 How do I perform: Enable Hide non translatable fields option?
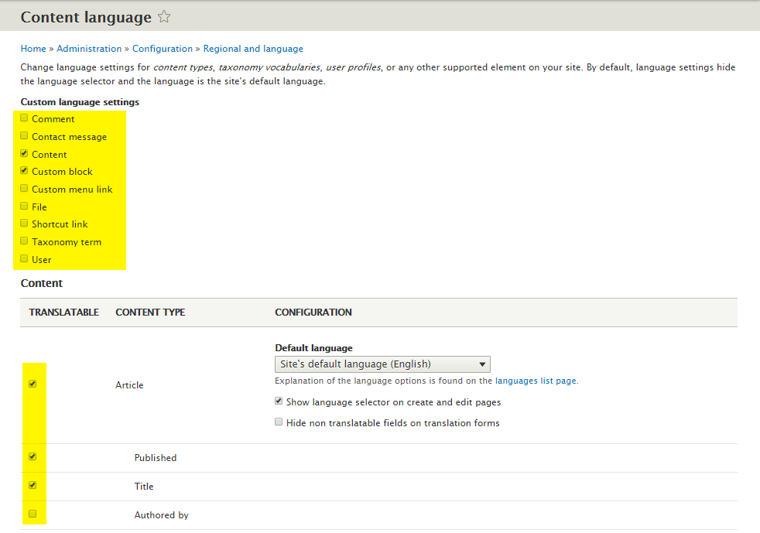pos(279,422)
